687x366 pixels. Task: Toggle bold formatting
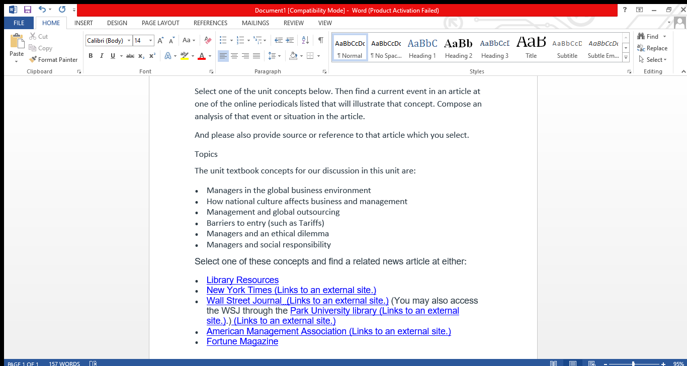click(91, 56)
